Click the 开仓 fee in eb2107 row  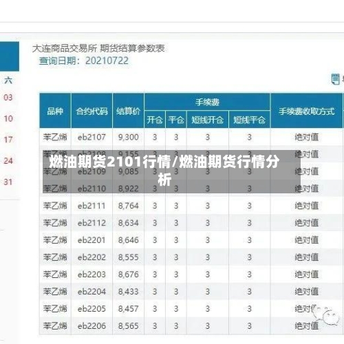click(x=155, y=137)
